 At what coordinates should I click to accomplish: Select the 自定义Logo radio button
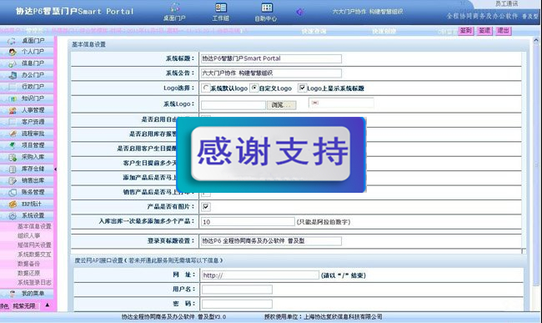[x=254, y=88]
